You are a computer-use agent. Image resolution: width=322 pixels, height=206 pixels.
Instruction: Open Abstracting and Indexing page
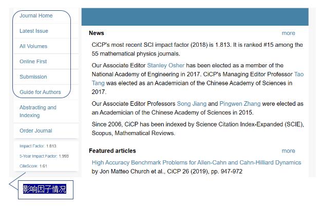pos(38,111)
